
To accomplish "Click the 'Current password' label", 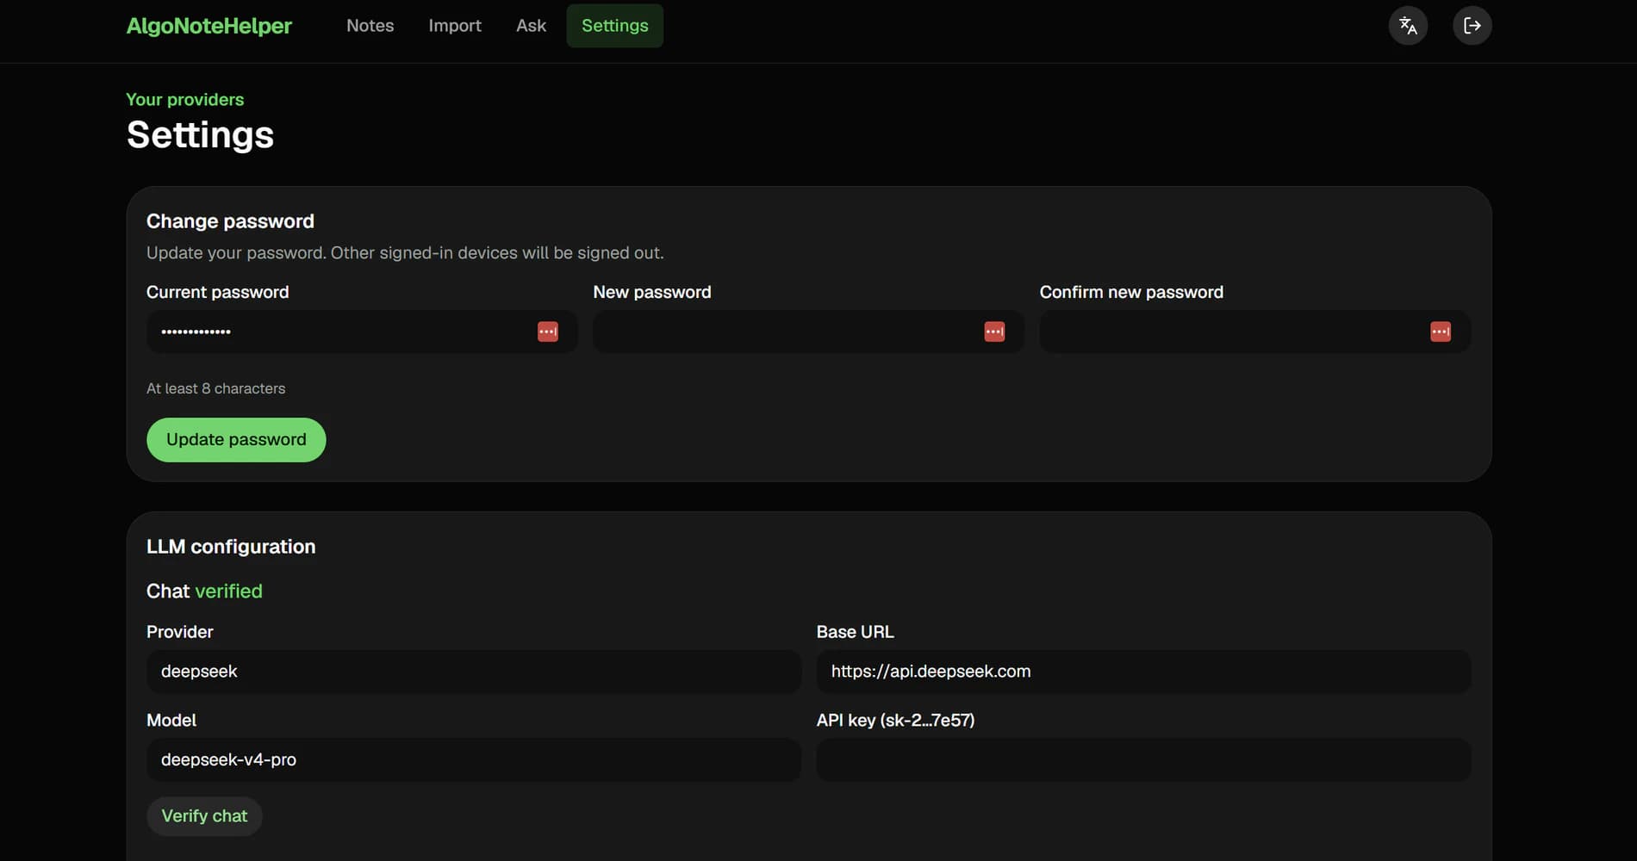I will pyautogui.click(x=218, y=292).
